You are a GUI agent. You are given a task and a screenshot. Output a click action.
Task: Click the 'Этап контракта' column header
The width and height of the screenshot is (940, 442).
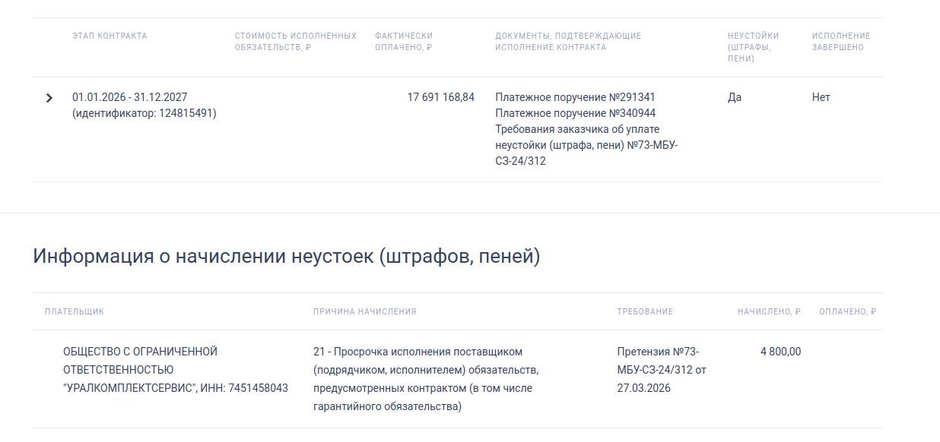[110, 36]
